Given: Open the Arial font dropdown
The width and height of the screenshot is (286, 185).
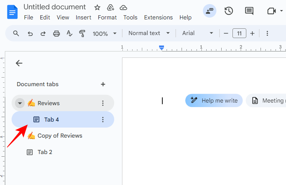Looking at the screenshot, I should [197, 33].
